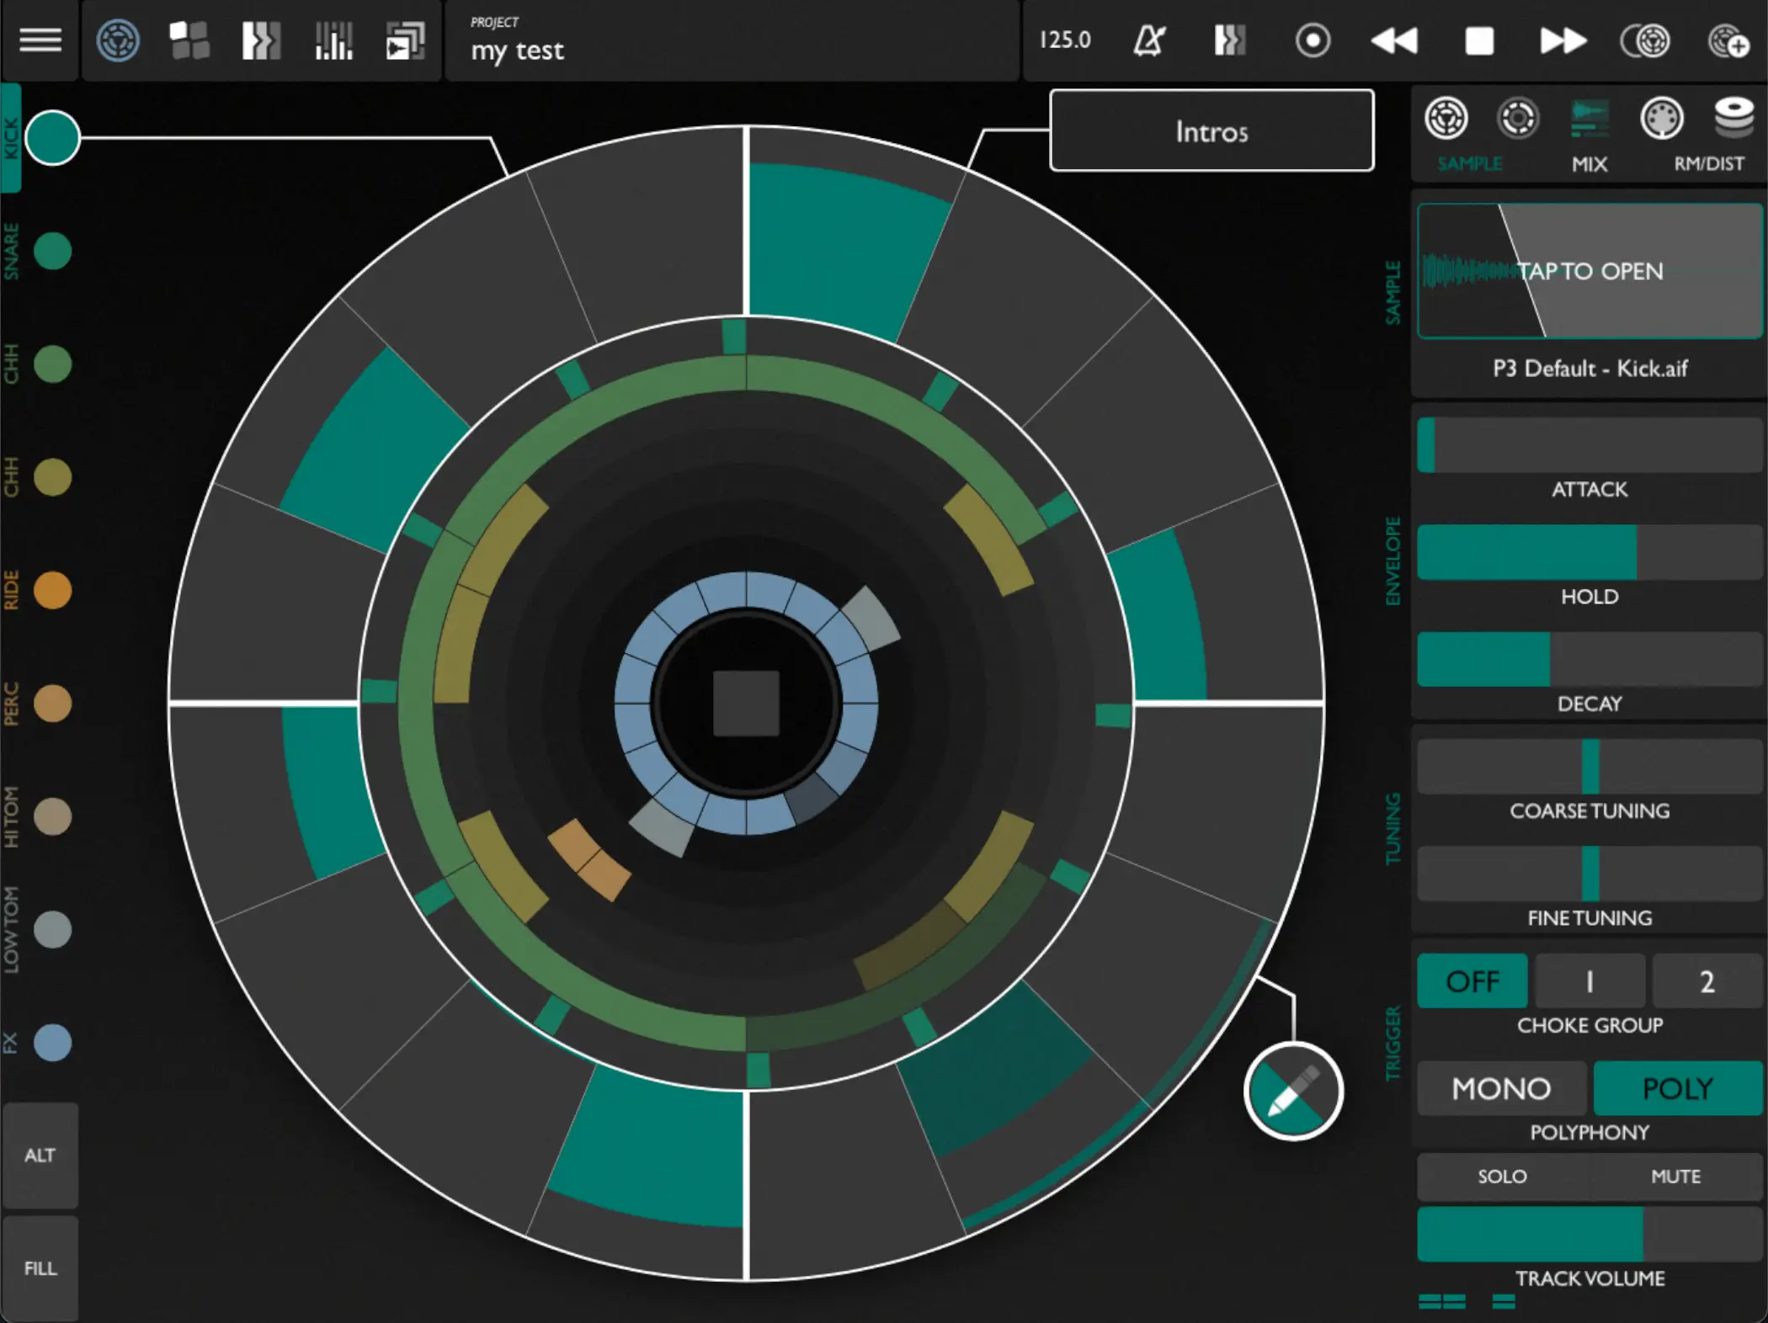Select the second circular settings tab icon
1768x1323 pixels.
click(1518, 119)
